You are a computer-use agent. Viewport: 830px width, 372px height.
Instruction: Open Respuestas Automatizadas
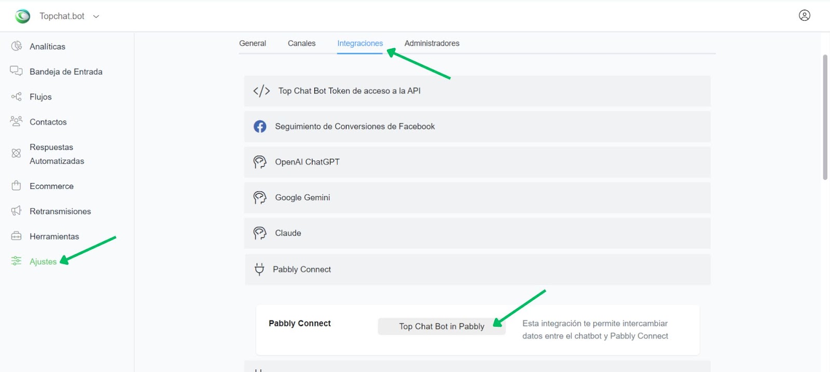click(57, 154)
